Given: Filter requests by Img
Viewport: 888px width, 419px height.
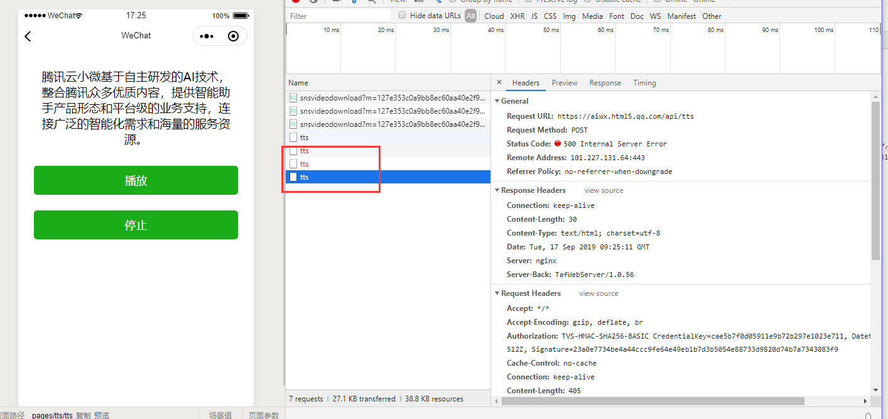Looking at the screenshot, I should click(x=570, y=16).
